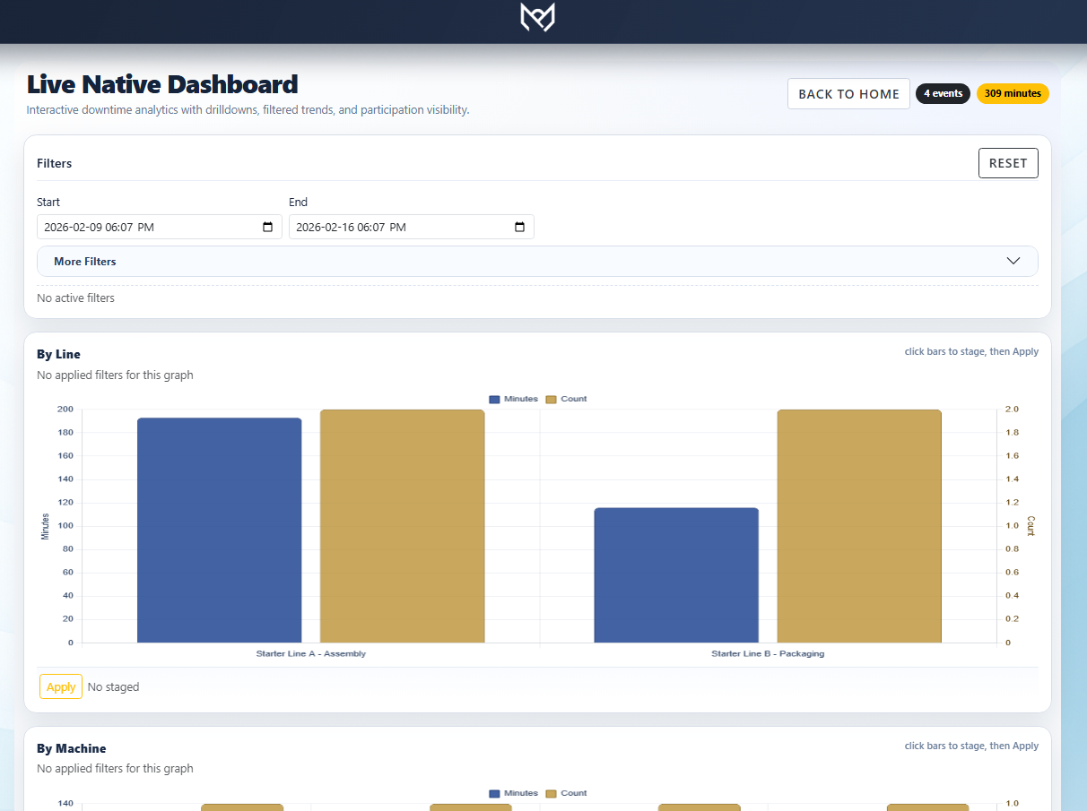
Task: Toggle the Count series in the By Line legend
Action: (x=566, y=399)
